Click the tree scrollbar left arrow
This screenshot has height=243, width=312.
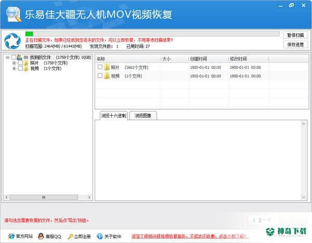tap(7, 197)
